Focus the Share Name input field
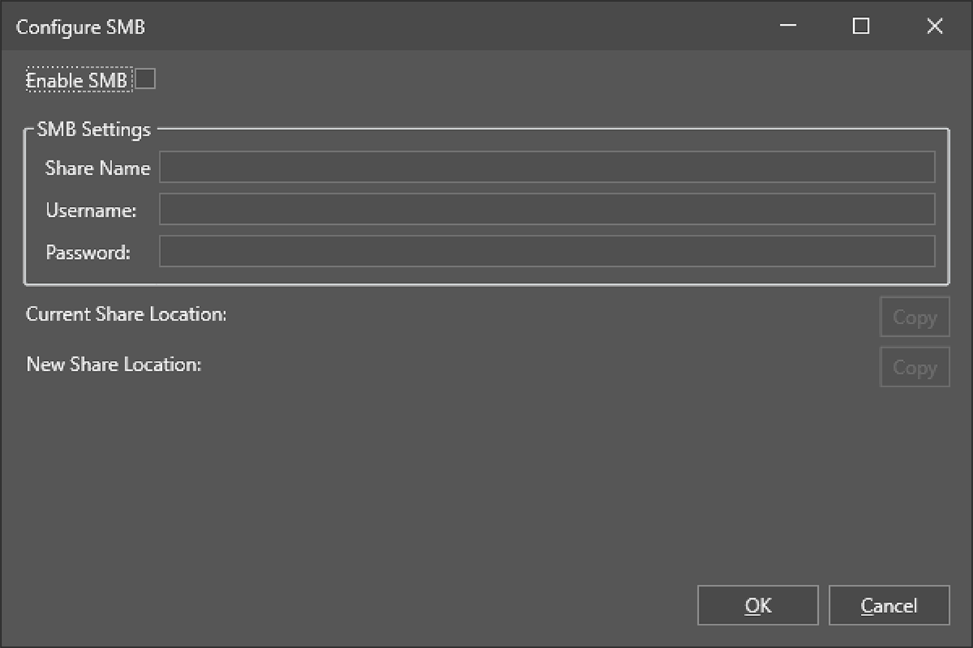The height and width of the screenshot is (648, 973). [546, 167]
